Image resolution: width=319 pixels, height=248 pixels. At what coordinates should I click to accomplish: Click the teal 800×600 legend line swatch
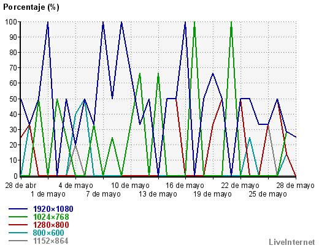18,233
